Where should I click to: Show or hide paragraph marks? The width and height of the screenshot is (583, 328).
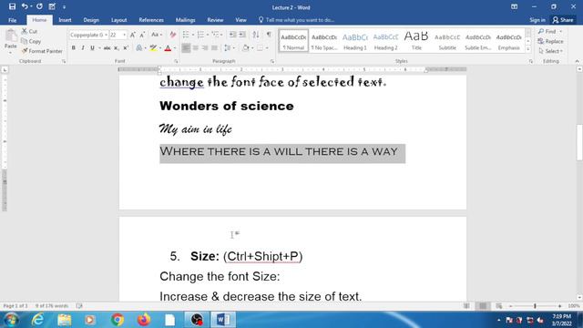[x=269, y=35]
